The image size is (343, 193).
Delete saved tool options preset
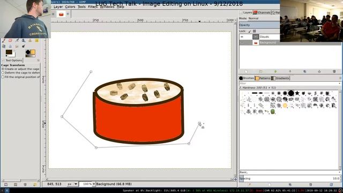tap(25, 184)
